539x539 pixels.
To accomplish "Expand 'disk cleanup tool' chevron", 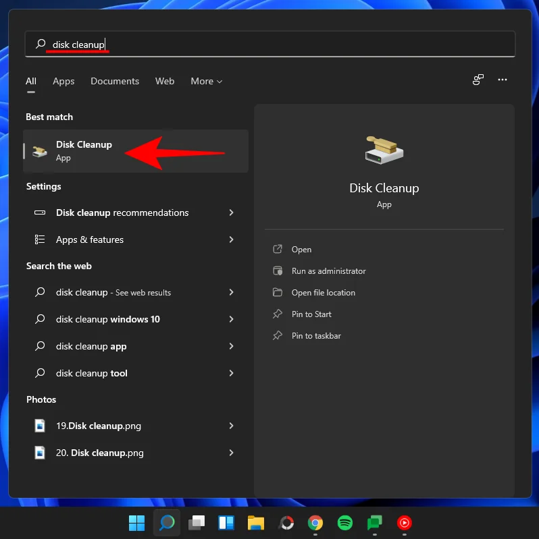I will tap(231, 373).
